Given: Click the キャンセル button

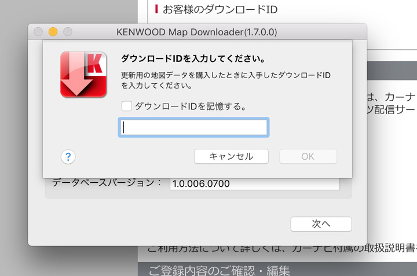Looking at the screenshot, I should 231,156.
